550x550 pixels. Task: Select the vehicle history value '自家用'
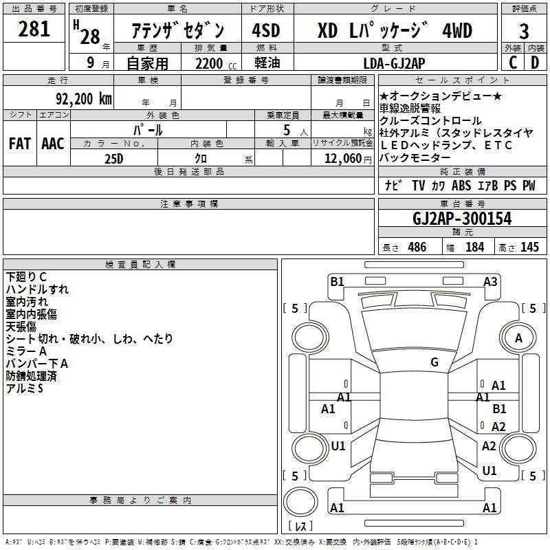coord(147,63)
